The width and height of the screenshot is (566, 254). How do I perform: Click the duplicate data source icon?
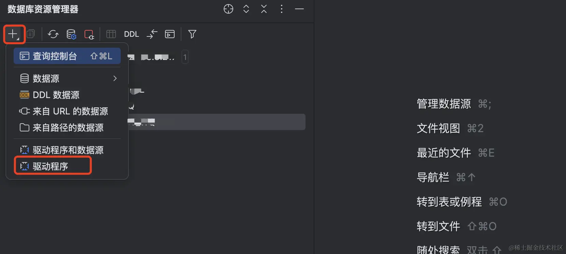[31, 34]
